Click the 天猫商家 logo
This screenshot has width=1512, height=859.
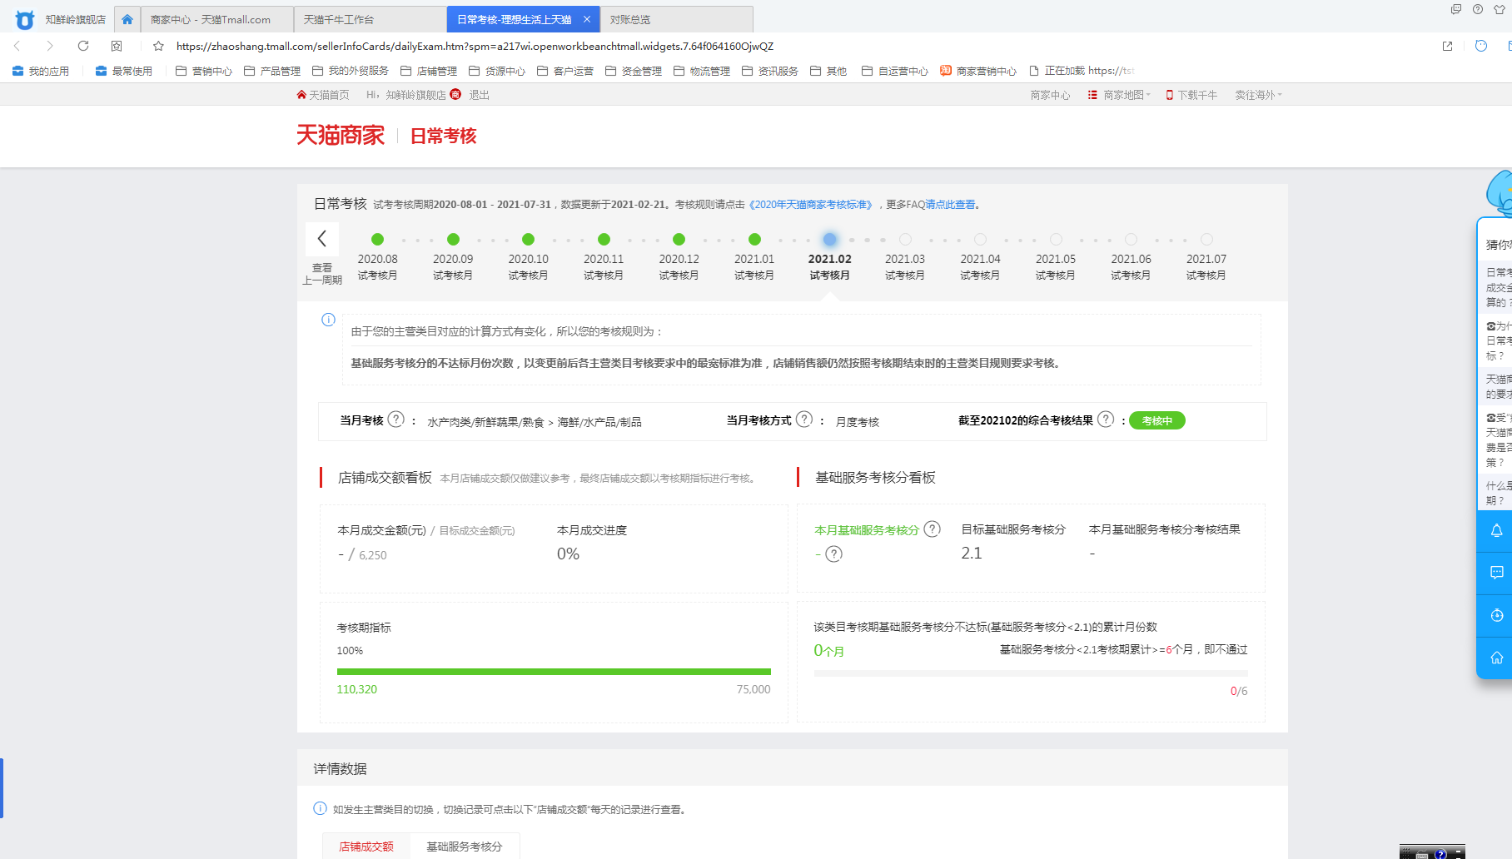[x=341, y=135]
